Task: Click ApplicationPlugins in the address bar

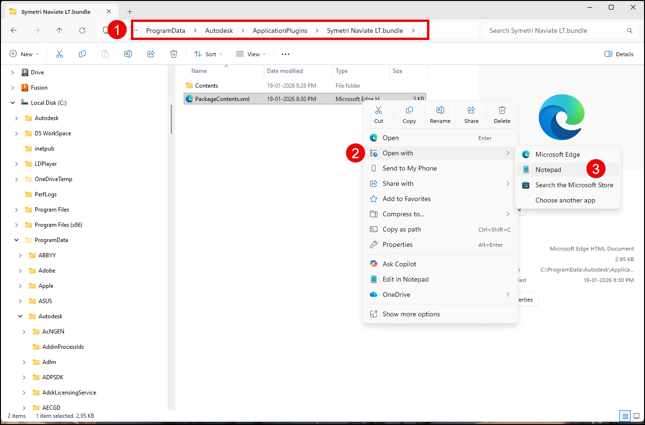Action: coord(280,30)
